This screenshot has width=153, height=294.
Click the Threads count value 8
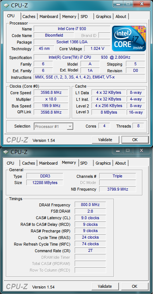coord(138,126)
